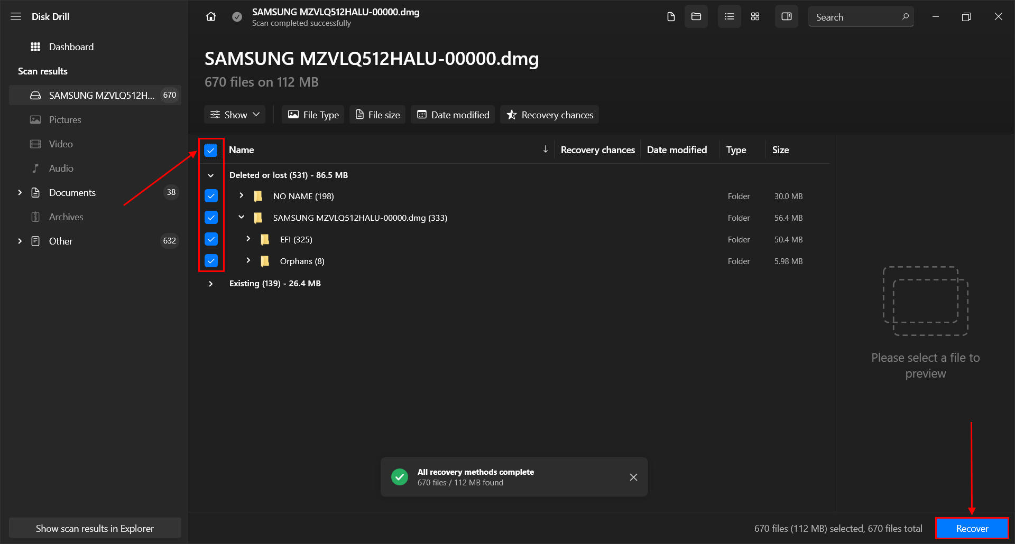Open the File Type filter
Image resolution: width=1015 pixels, height=544 pixels.
pos(313,115)
